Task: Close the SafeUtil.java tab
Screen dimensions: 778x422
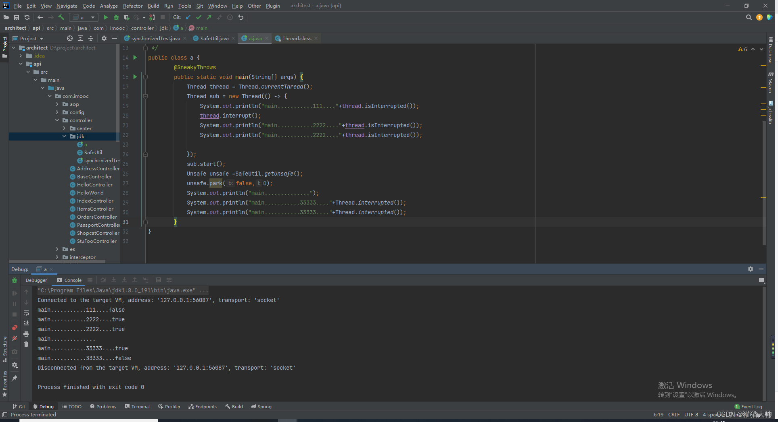Action: 233,38
